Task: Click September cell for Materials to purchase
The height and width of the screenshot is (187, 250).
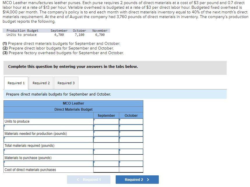Action: click(106, 158)
